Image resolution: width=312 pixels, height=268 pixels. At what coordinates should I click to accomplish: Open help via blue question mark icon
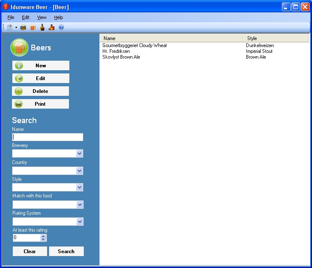click(x=61, y=27)
